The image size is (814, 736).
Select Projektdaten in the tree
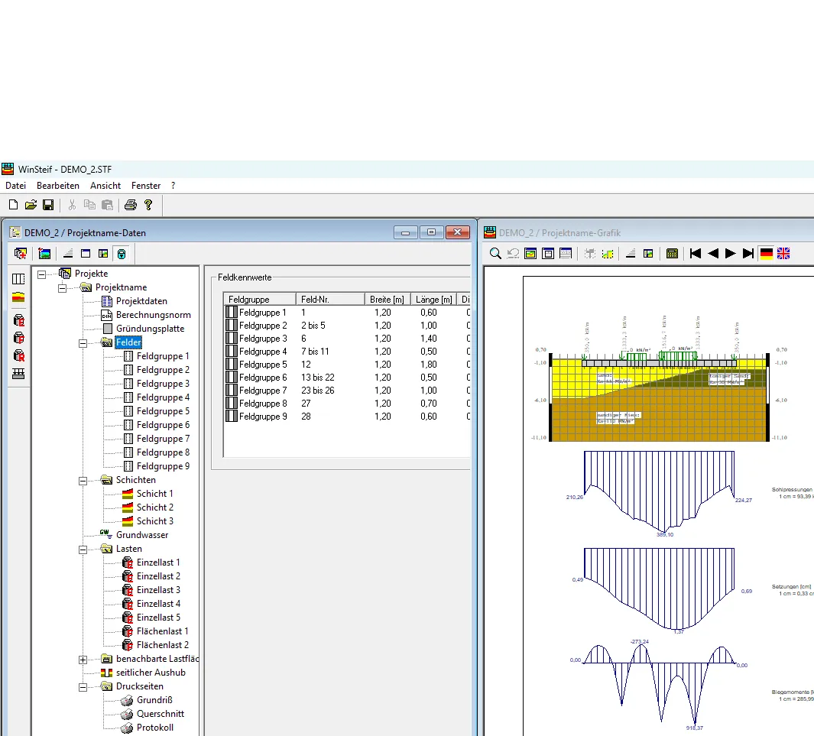141,301
